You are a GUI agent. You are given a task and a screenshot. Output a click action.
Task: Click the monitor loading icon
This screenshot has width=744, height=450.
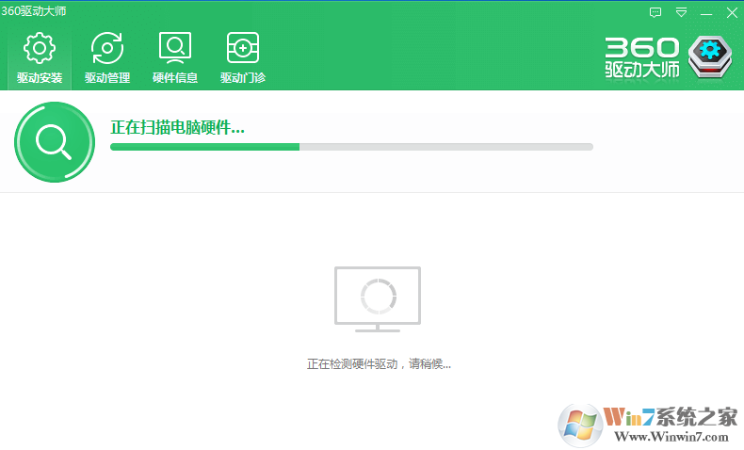tap(378, 299)
